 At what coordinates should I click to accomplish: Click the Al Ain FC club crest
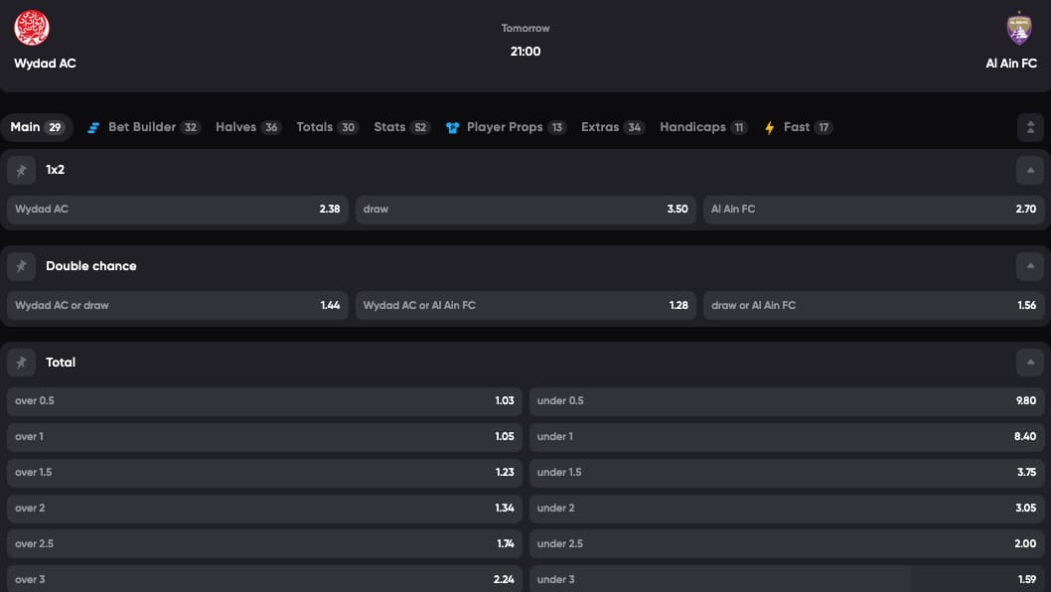1019,28
